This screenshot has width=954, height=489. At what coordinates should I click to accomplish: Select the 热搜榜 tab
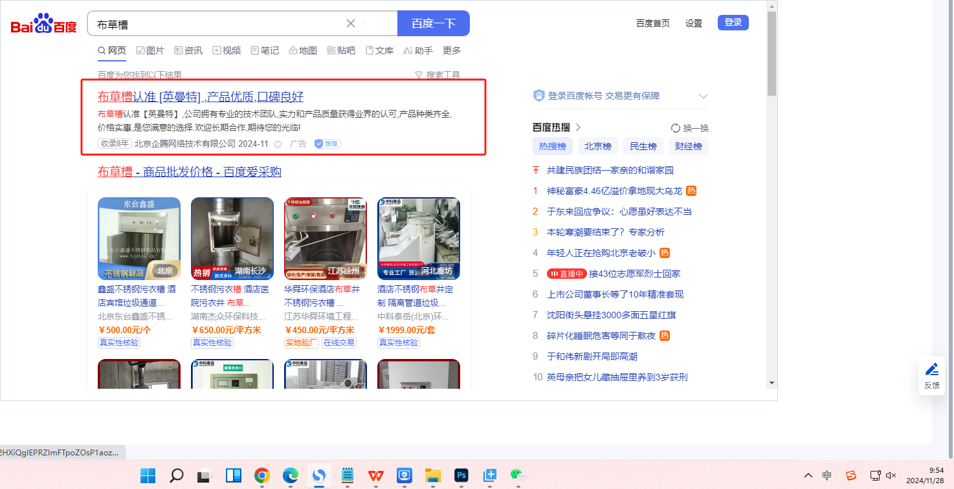[553, 146]
